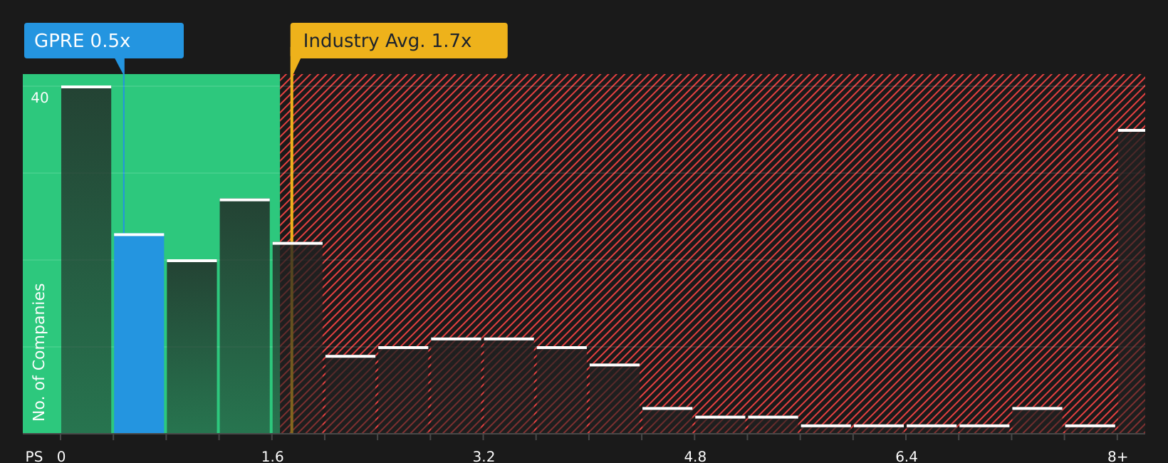Image resolution: width=1168 pixels, height=463 pixels.
Task: Click the x-axis label 8+
Action: pos(1117,457)
